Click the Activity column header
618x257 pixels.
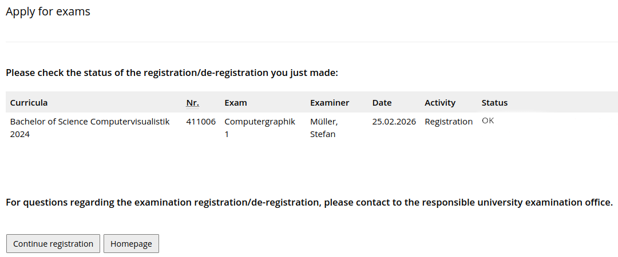440,103
